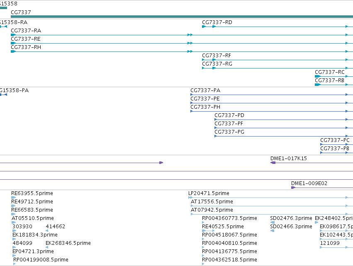Select the AT07942.5prime EST label
Viewport: 353px width, 266px height.
pos(212,210)
